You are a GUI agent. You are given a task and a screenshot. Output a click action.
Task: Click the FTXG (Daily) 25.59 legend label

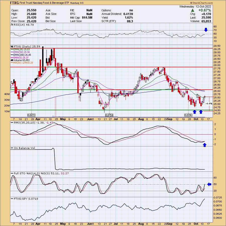tap(27, 46)
